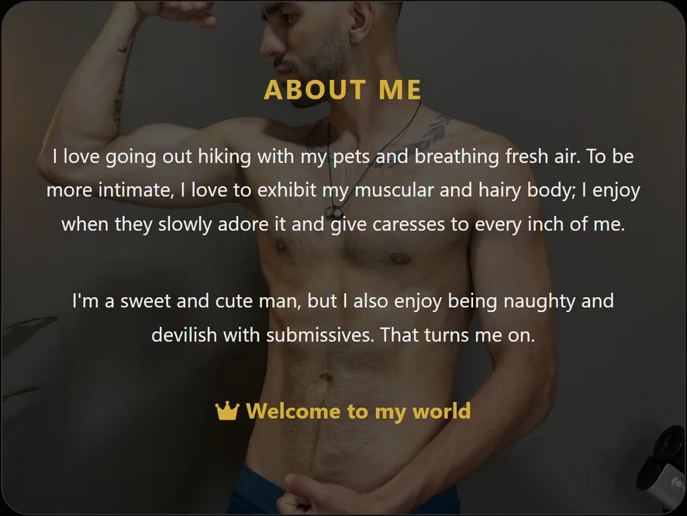Click the shoulder tattoo in the background photo

coord(432,131)
